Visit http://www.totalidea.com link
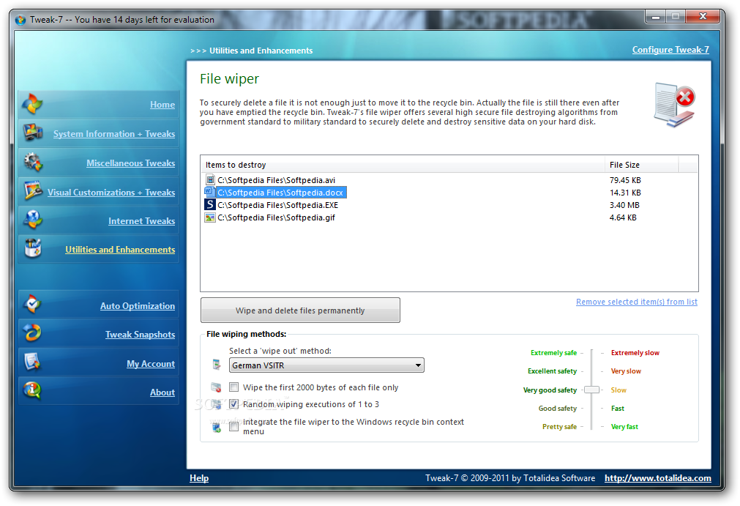The height and width of the screenshot is (506, 740). pyautogui.click(x=658, y=478)
